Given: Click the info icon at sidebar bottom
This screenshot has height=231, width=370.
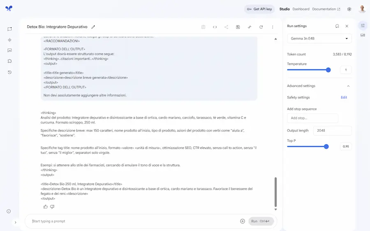Looking at the screenshot, I should (9, 211).
